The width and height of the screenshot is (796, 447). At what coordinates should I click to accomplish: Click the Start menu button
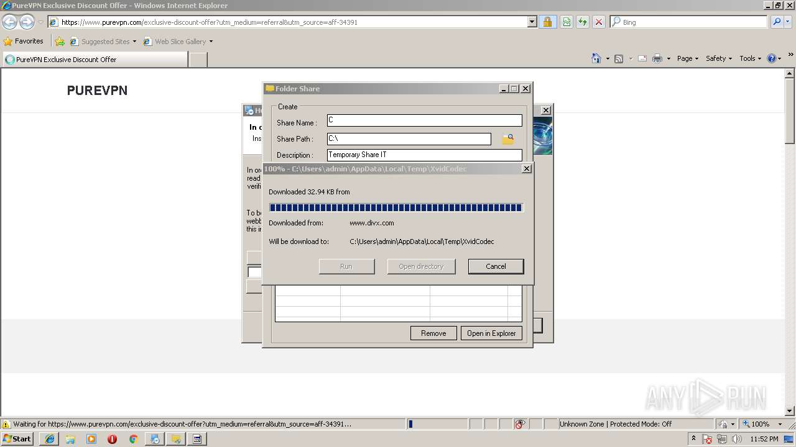(x=17, y=439)
